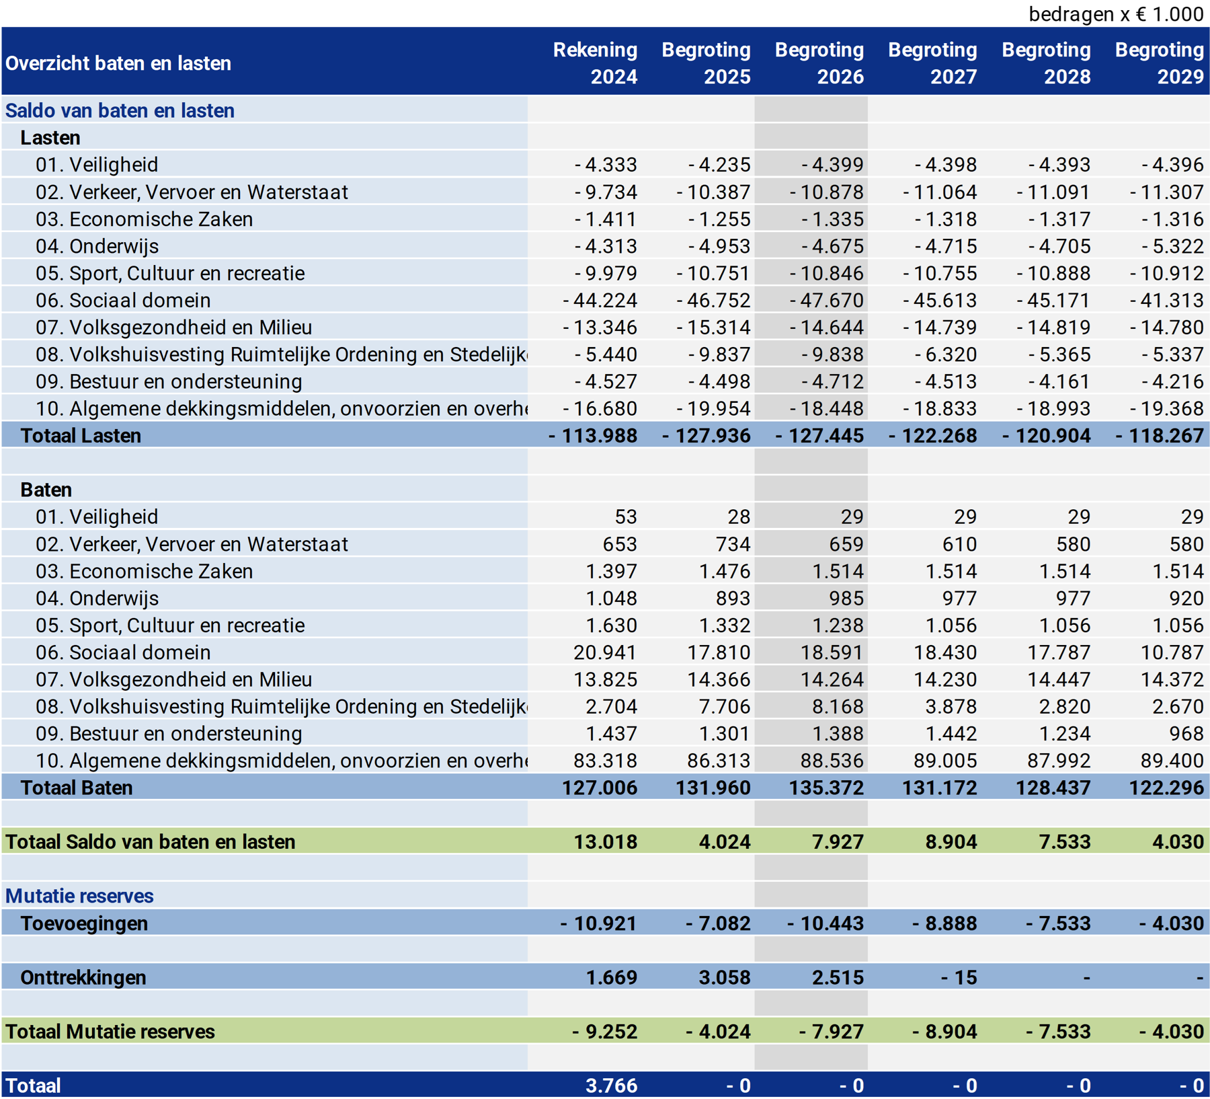Click the Begroting 2026 column header
The height and width of the screenshot is (1099, 1210).
coord(819,63)
